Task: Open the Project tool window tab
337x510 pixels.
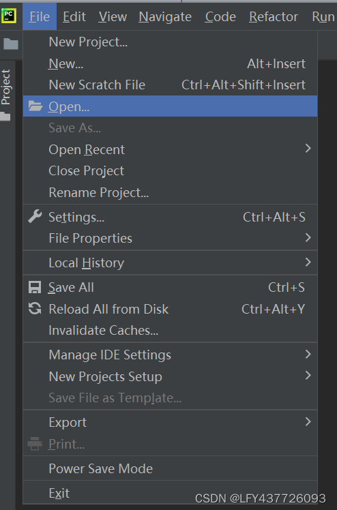Action: [6, 87]
